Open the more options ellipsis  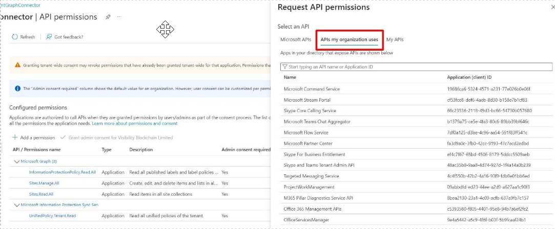coord(119,17)
